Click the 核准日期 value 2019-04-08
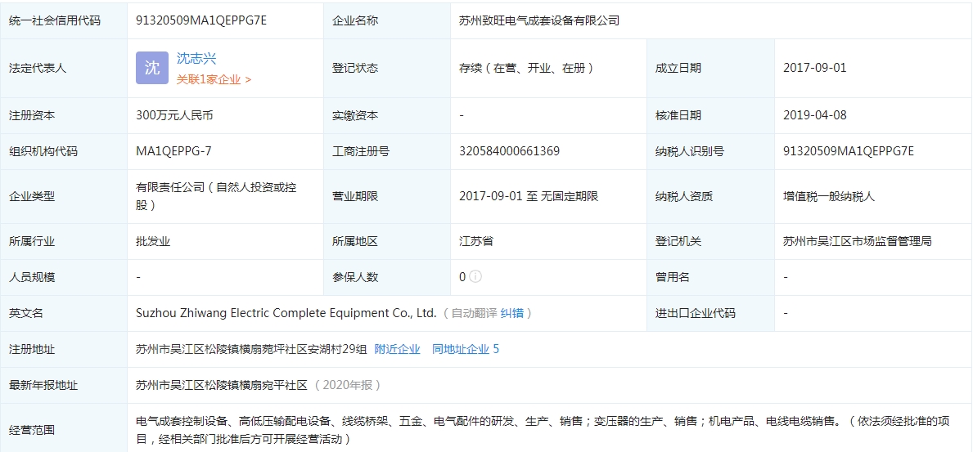 pos(814,115)
